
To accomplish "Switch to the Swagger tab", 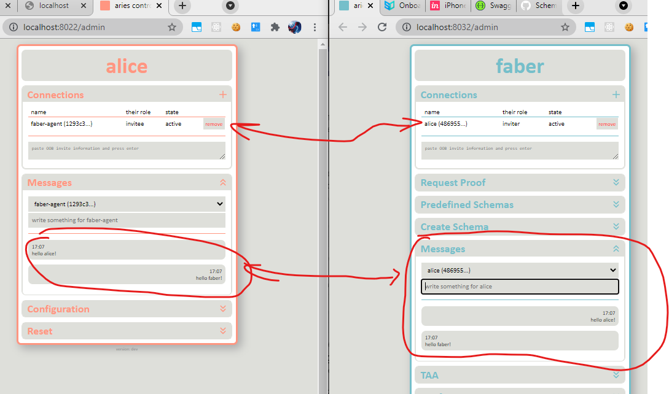I will pos(494,6).
